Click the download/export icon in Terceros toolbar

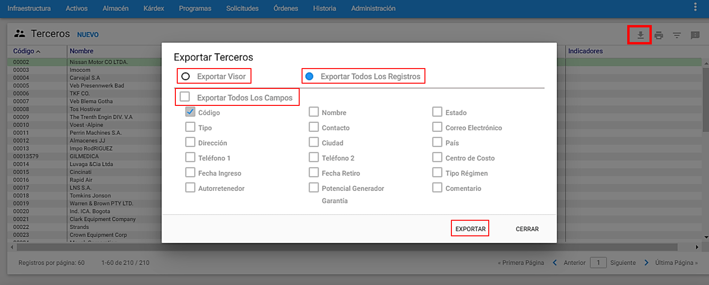(x=640, y=35)
